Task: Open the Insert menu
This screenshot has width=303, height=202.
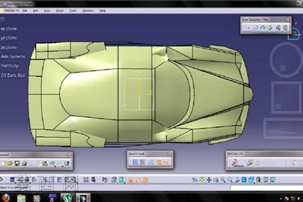Action: [60, 11]
